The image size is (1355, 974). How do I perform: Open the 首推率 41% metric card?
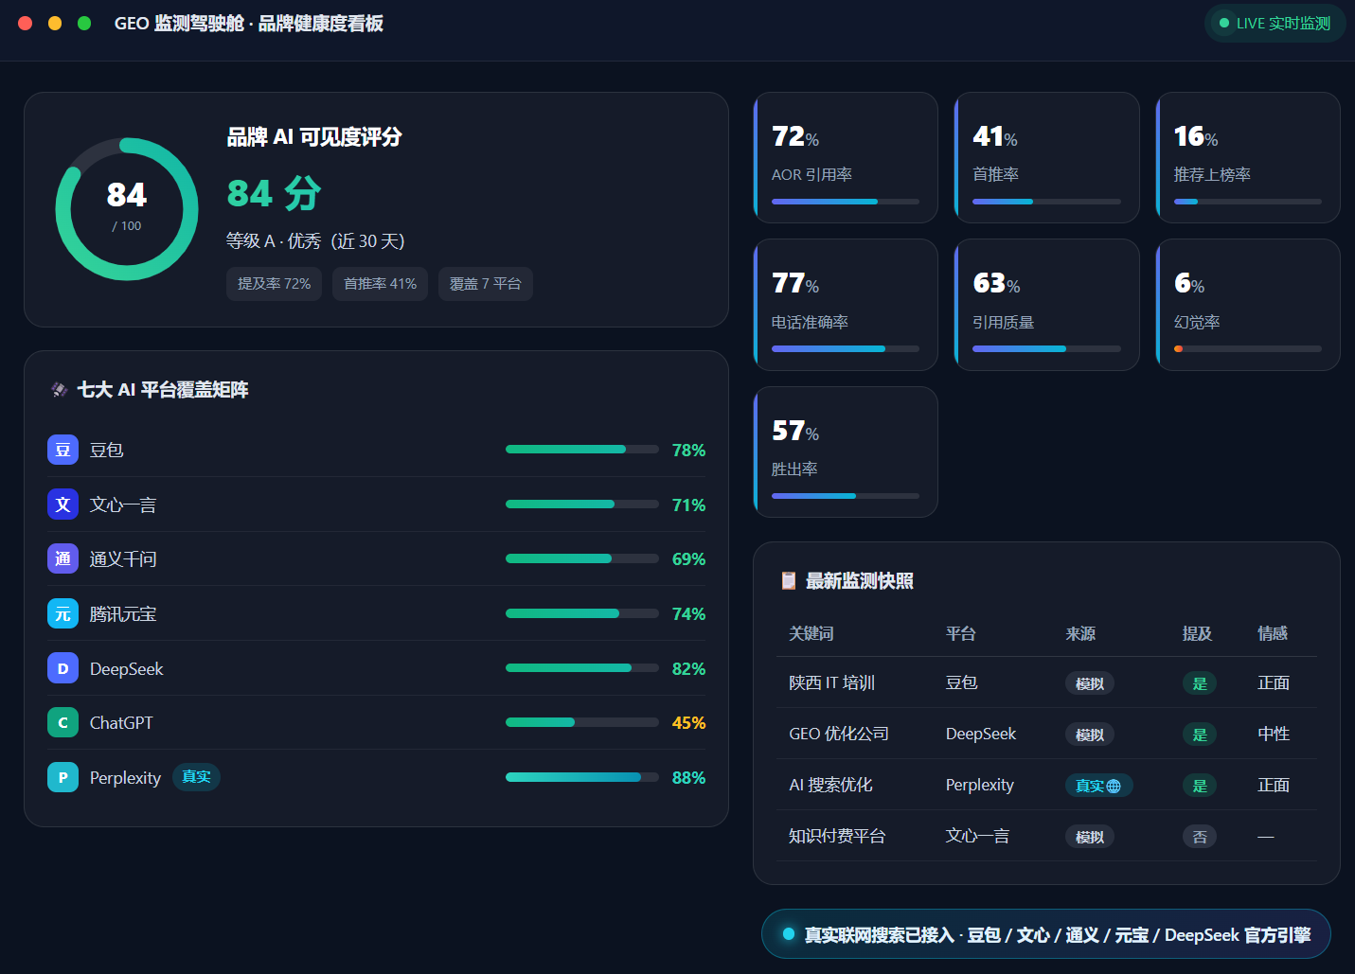pyautogui.click(x=1046, y=157)
